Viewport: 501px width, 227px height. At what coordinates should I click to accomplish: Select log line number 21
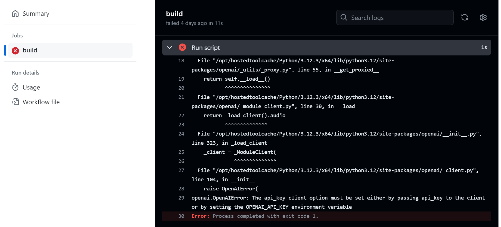[181, 97]
